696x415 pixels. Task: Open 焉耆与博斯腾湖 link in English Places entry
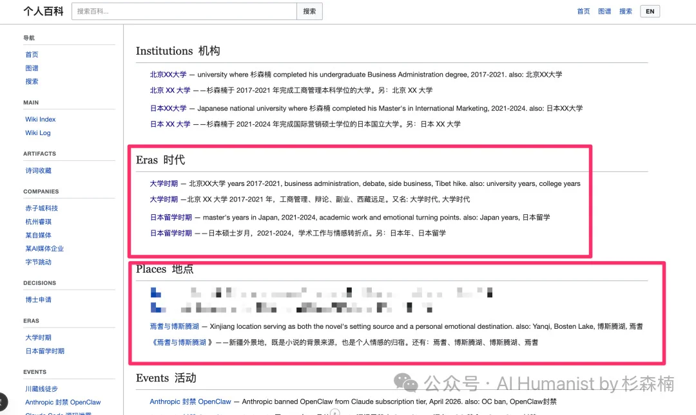pyautogui.click(x=175, y=326)
